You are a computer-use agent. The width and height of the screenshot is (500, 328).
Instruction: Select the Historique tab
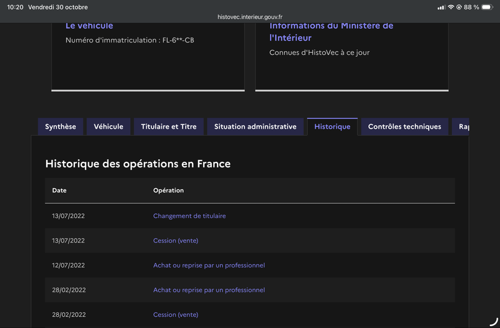click(x=332, y=127)
